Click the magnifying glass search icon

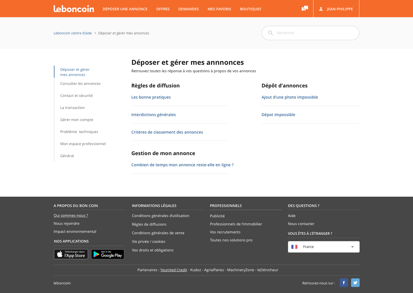[x=270, y=33]
